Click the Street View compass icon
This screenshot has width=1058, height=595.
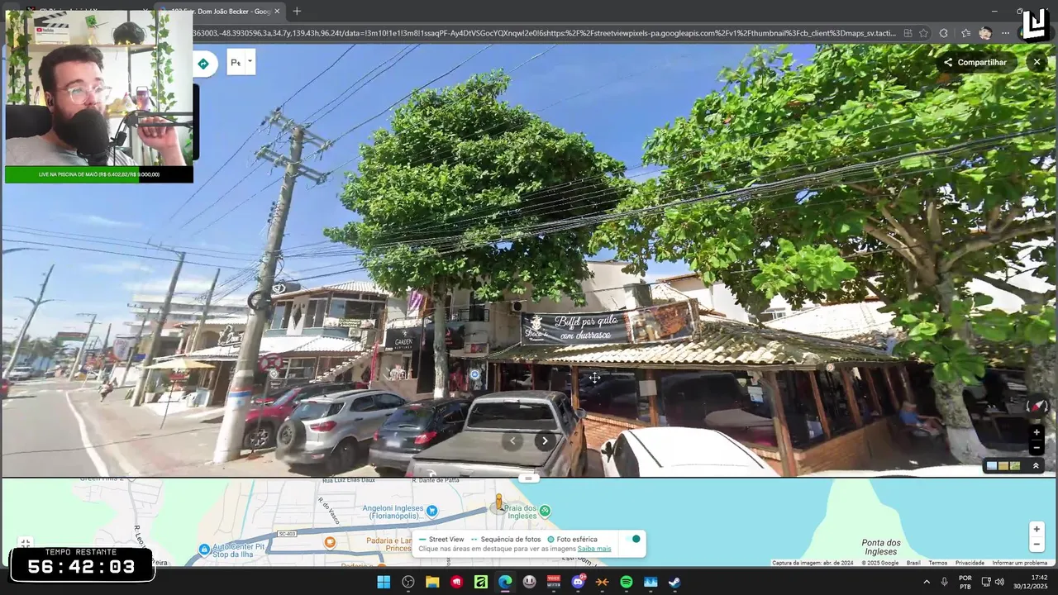click(1037, 406)
